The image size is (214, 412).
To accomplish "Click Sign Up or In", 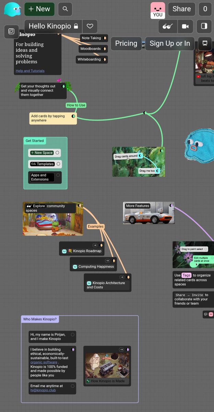I will (170, 44).
